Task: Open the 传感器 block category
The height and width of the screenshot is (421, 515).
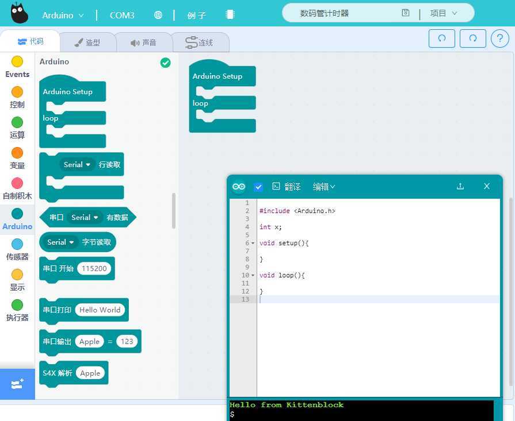Action: [x=17, y=250]
